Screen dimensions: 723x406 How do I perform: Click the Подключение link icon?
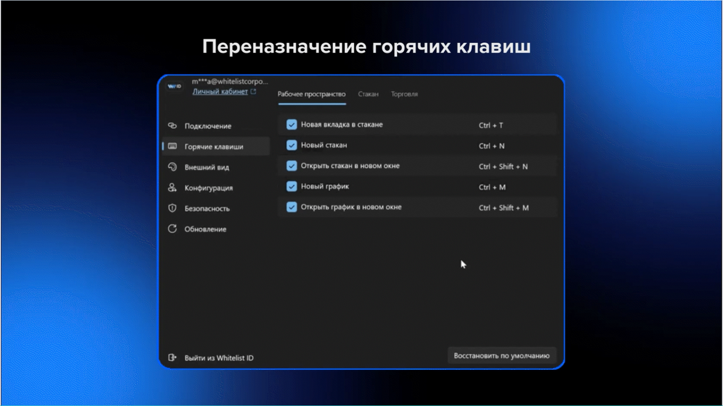click(172, 126)
